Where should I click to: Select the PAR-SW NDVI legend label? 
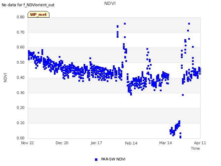pos(113,159)
